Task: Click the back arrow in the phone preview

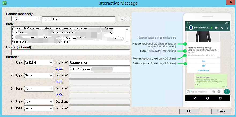Action: [x=187, y=28]
